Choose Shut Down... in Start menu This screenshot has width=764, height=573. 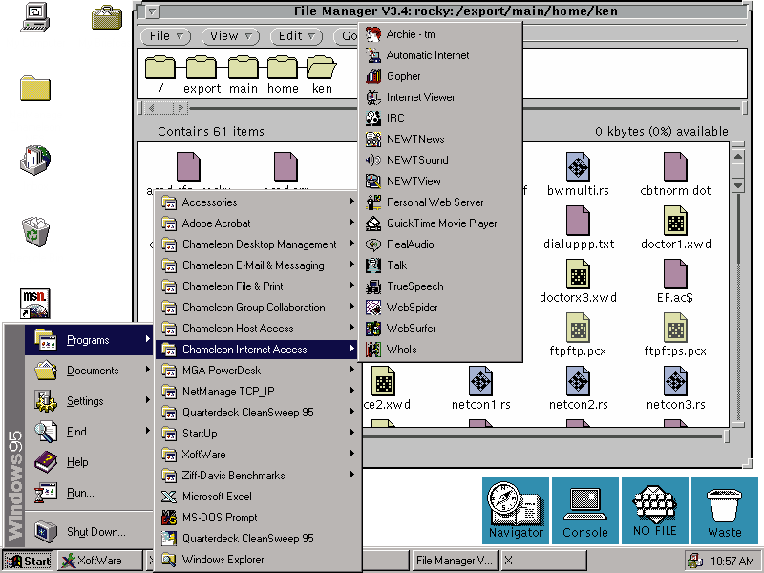point(89,532)
